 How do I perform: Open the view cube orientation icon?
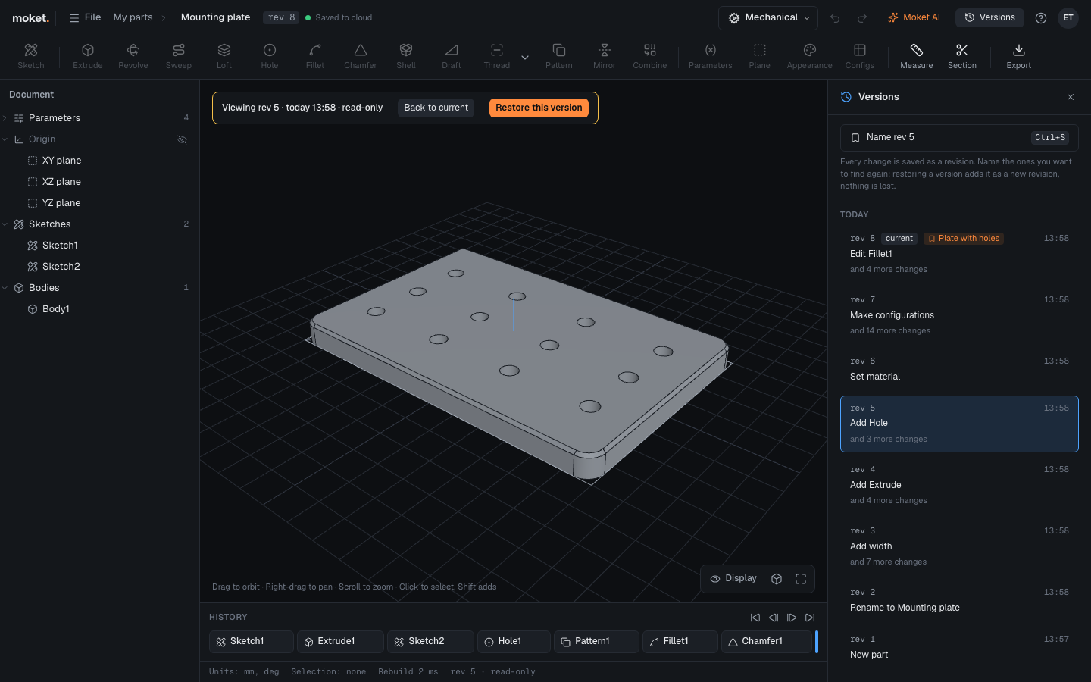[777, 579]
